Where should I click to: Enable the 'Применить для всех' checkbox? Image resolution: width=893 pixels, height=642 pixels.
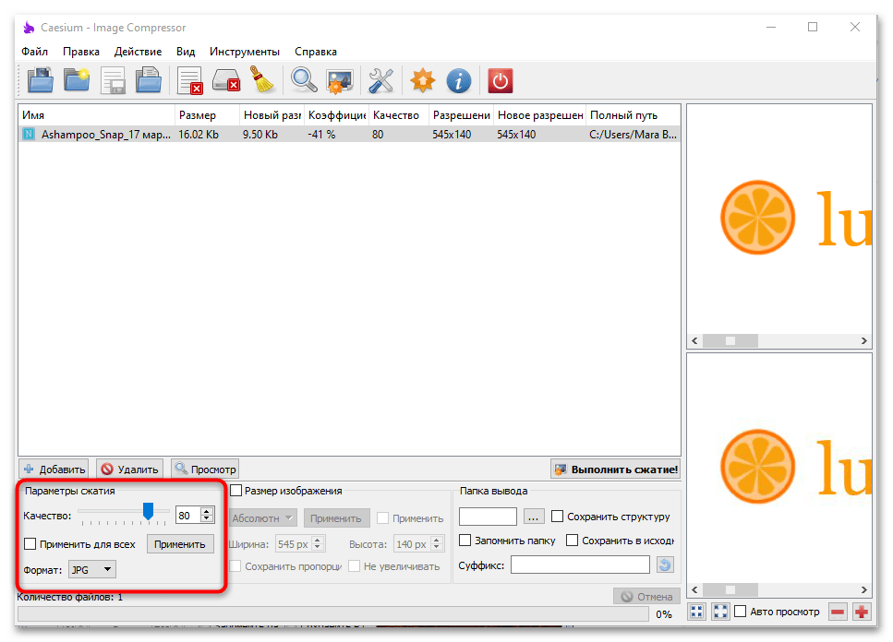click(x=30, y=544)
